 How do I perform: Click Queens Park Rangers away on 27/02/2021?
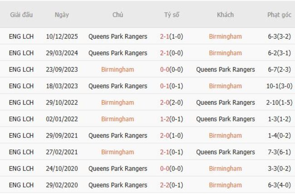pyautogui.click(x=225, y=152)
